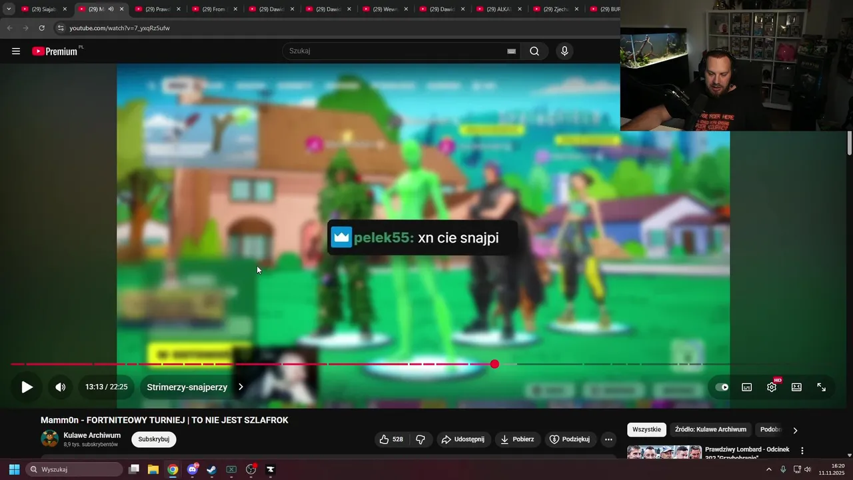Toggle the autoplay switch in the player
Screen dimensions: 853x480
coord(722,387)
